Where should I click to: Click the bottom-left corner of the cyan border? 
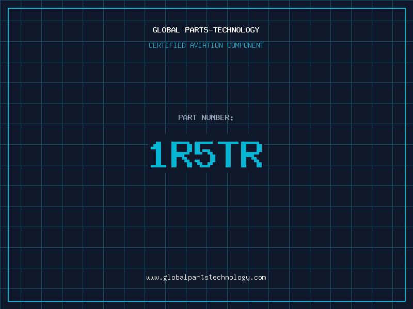[x=8, y=301]
